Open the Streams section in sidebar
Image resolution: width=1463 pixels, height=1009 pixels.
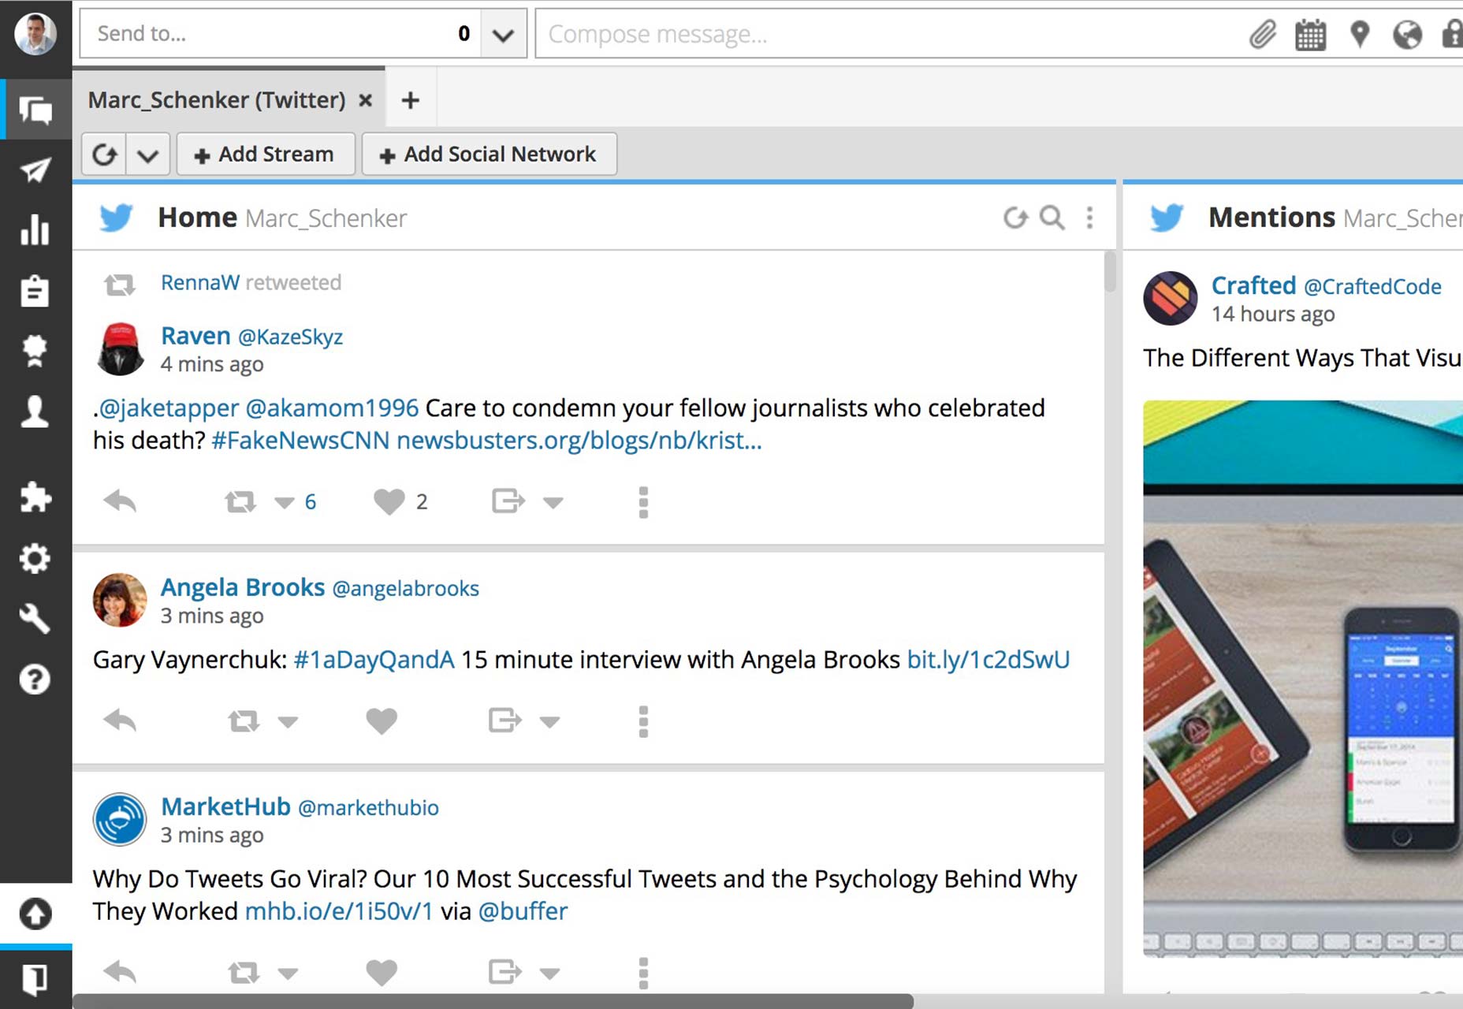point(35,110)
